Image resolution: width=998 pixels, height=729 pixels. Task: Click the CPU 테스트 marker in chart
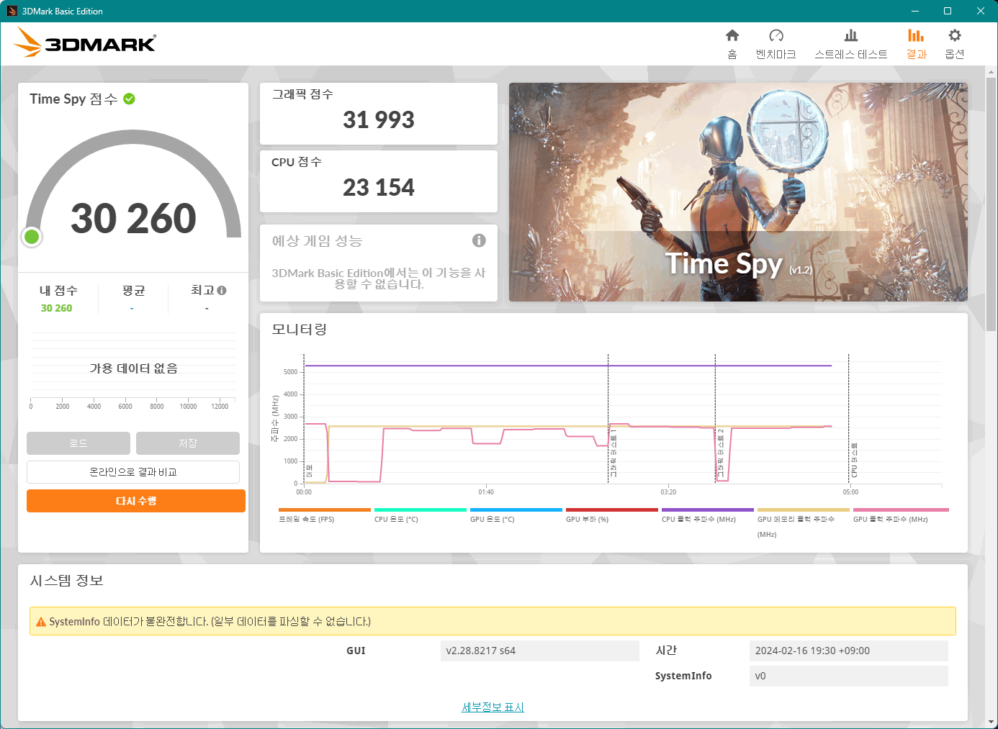854,460
